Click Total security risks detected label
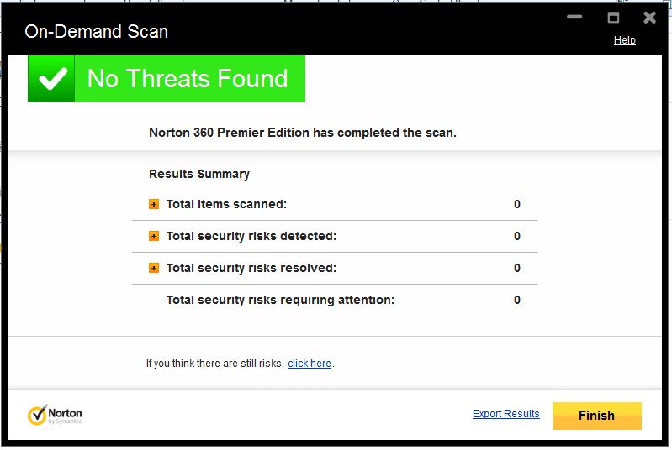Viewport: 672px width, 450px height. (x=251, y=236)
